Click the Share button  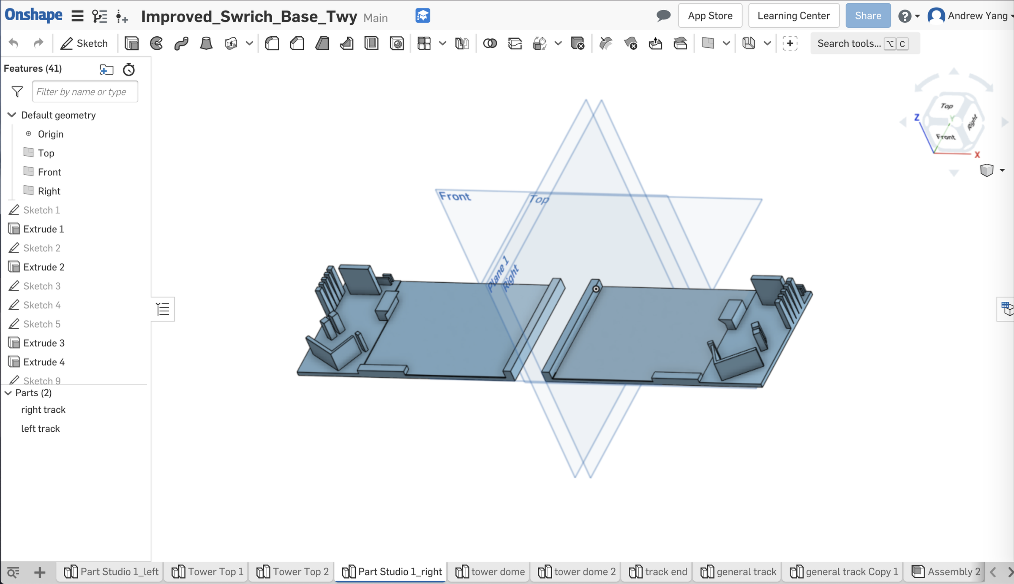[867, 15]
